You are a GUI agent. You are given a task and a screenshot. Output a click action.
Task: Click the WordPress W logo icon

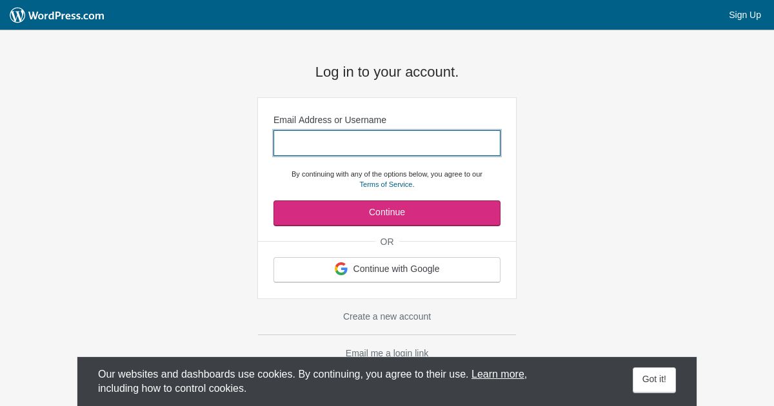(17, 15)
